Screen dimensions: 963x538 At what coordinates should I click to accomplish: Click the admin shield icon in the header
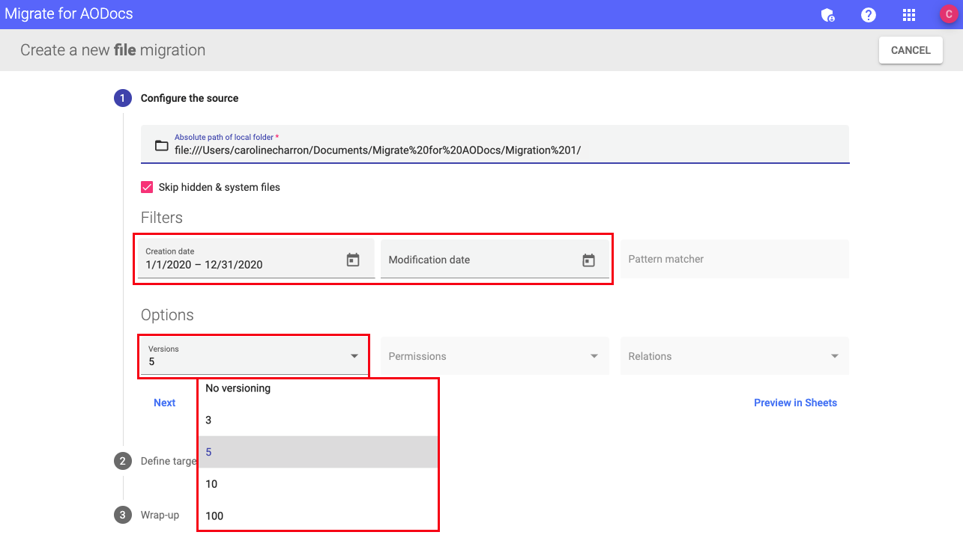[828, 14]
